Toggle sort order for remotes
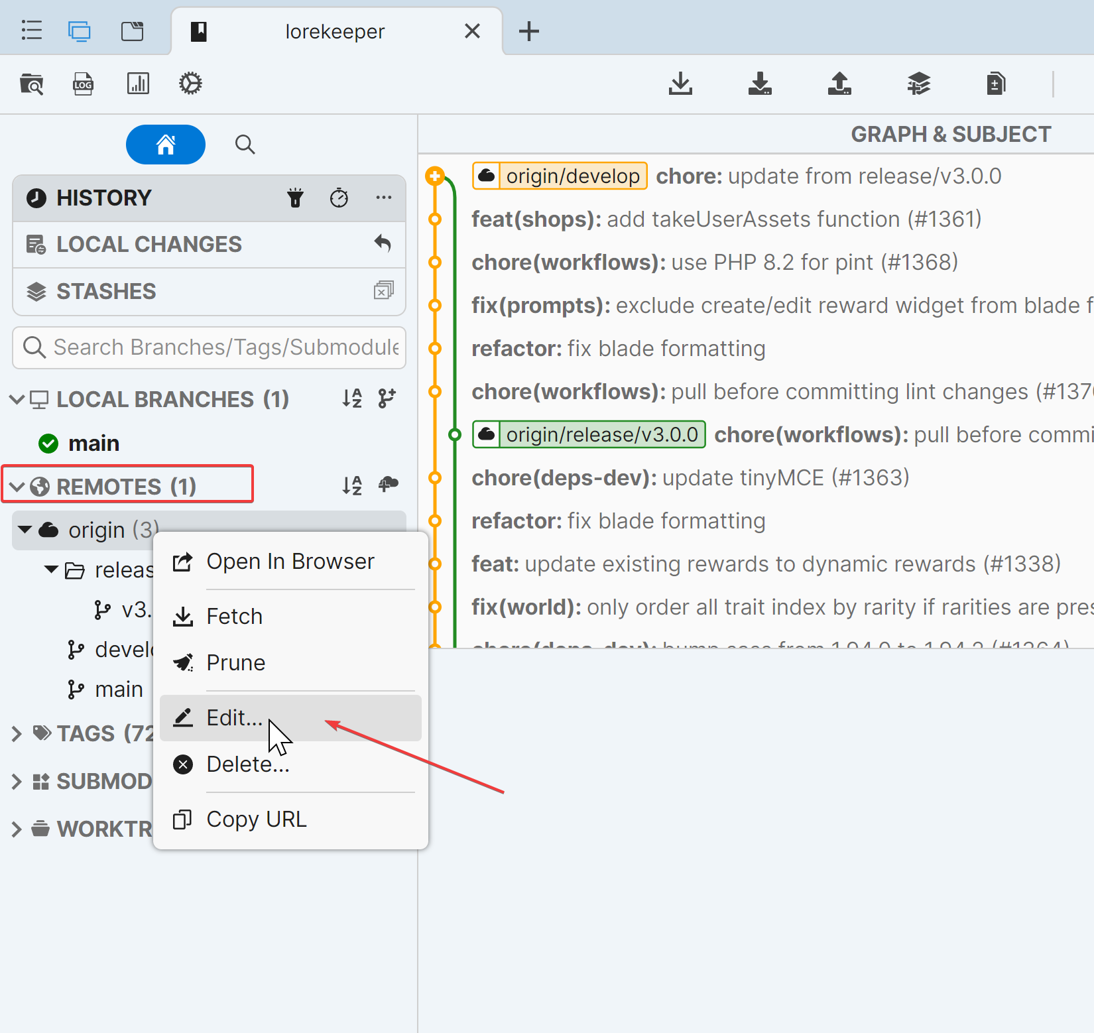 point(352,485)
